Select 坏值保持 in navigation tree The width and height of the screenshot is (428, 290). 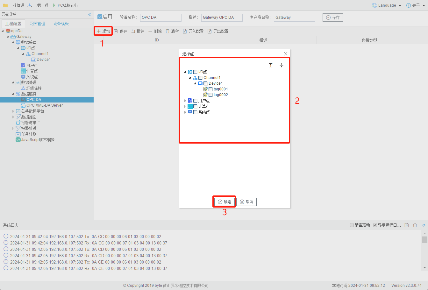34,88
